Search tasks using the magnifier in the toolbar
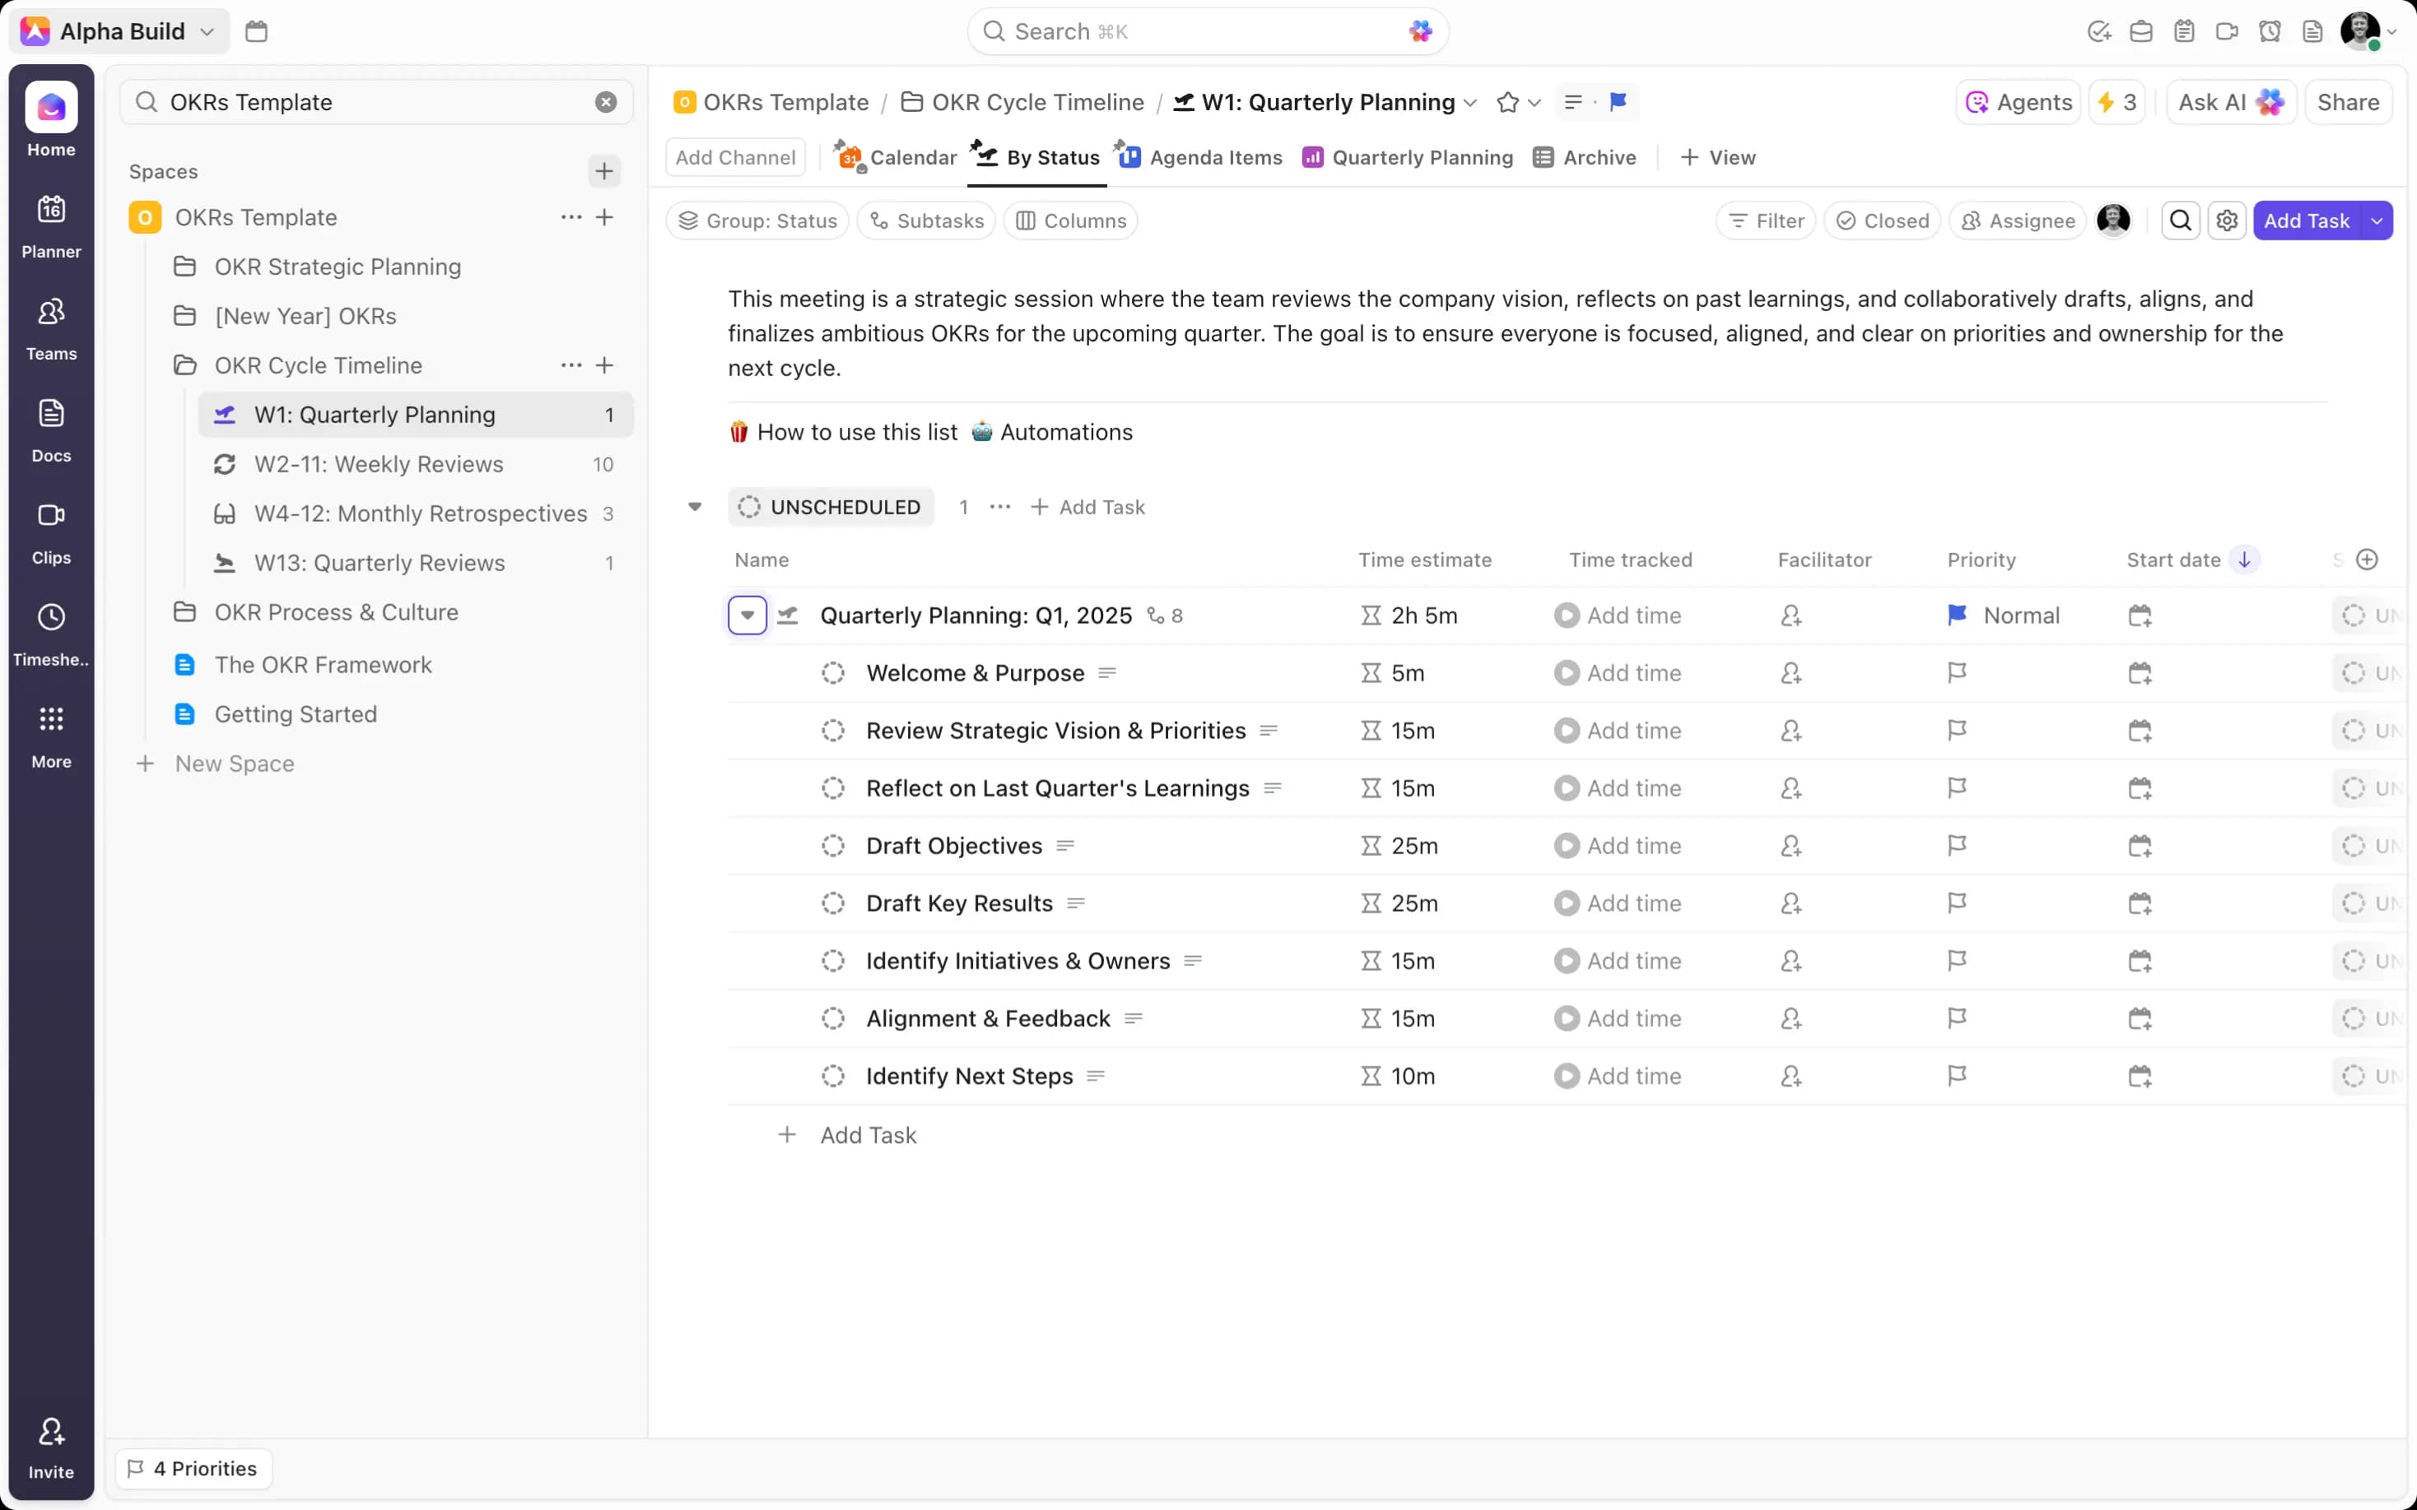 pyautogui.click(x=2180, y=221)
